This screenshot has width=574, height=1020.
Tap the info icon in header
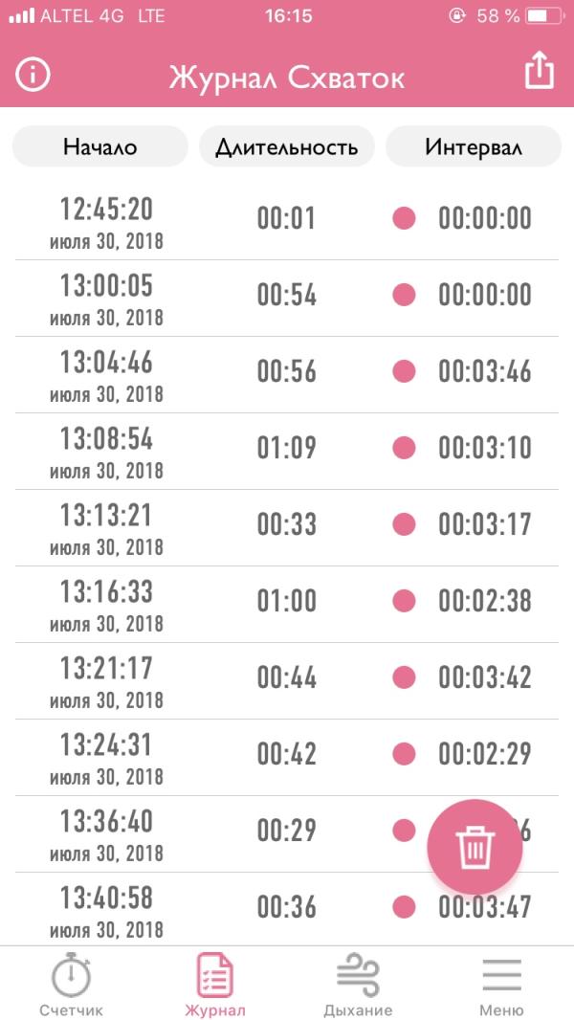(33, 76)
